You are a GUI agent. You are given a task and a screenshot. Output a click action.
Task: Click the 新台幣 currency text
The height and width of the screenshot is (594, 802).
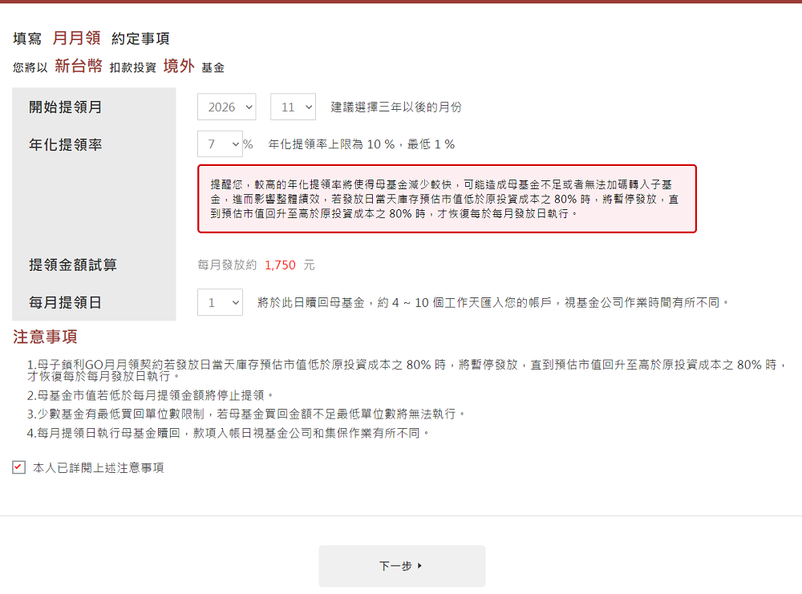79,67
